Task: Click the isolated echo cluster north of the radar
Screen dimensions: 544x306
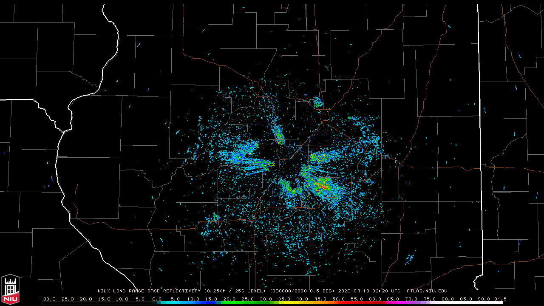Action: point(317,102)
